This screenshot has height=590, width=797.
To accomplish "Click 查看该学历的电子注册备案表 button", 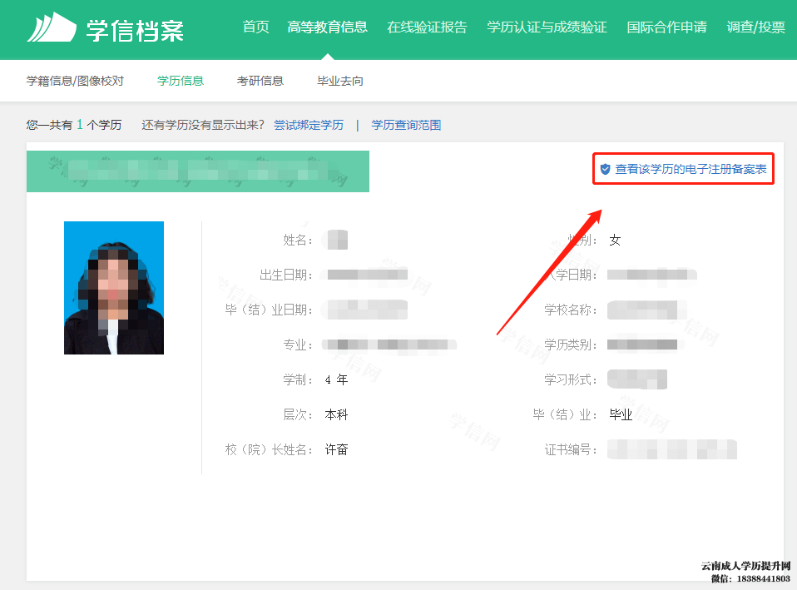I will (691, 168).
